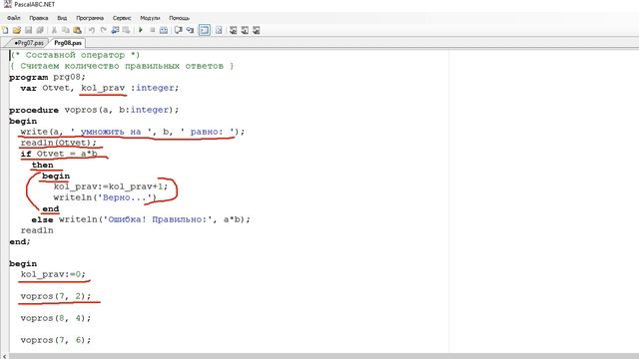Click the Copy toolbar icon
The image size is (639, 359).
point(65,30)
